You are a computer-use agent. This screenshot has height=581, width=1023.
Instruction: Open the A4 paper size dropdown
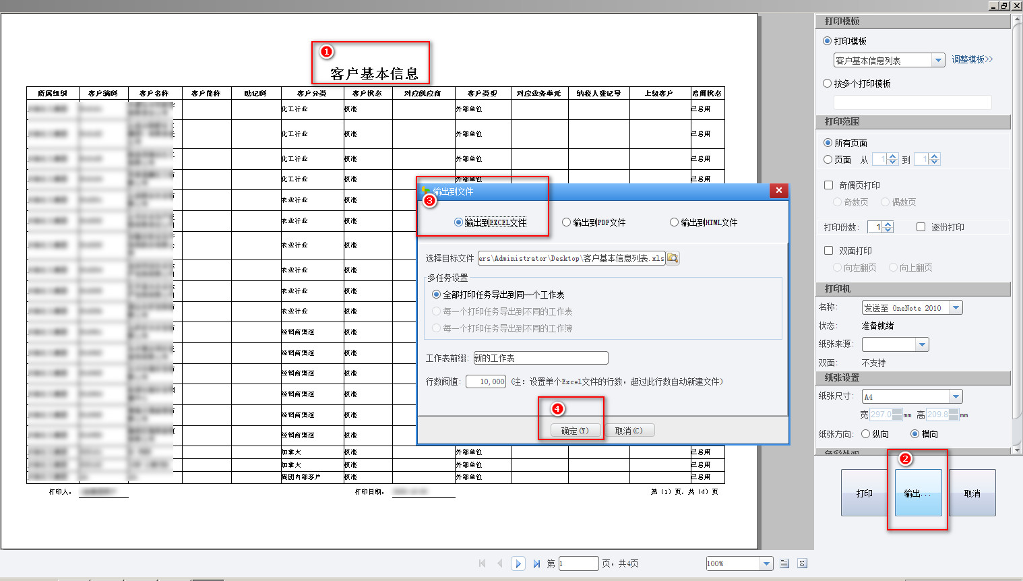[956, 397]
